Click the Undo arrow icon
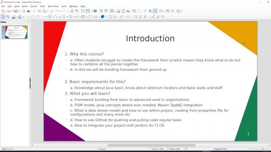Image resolution: width=271 pixels, height=152 pixels. [x=58, y=11]
